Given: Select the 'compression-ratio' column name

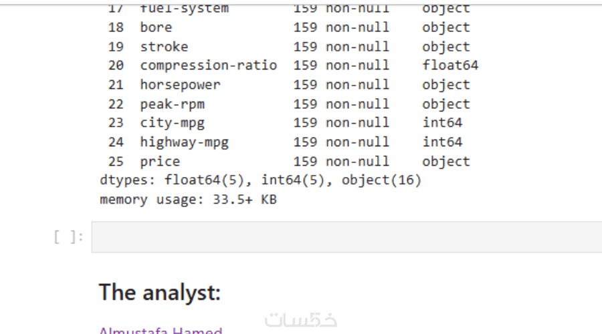Looking at the screenshot, I should pyautogui.click(x=208, y=65).
